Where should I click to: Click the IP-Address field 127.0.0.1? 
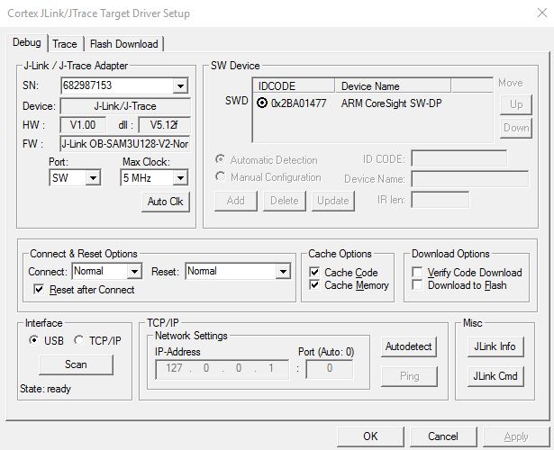pyautogui.click(x=222, y=370)
